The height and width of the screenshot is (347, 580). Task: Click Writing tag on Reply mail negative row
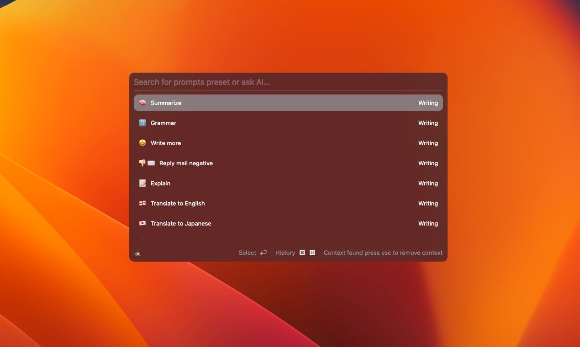[428, 163]
